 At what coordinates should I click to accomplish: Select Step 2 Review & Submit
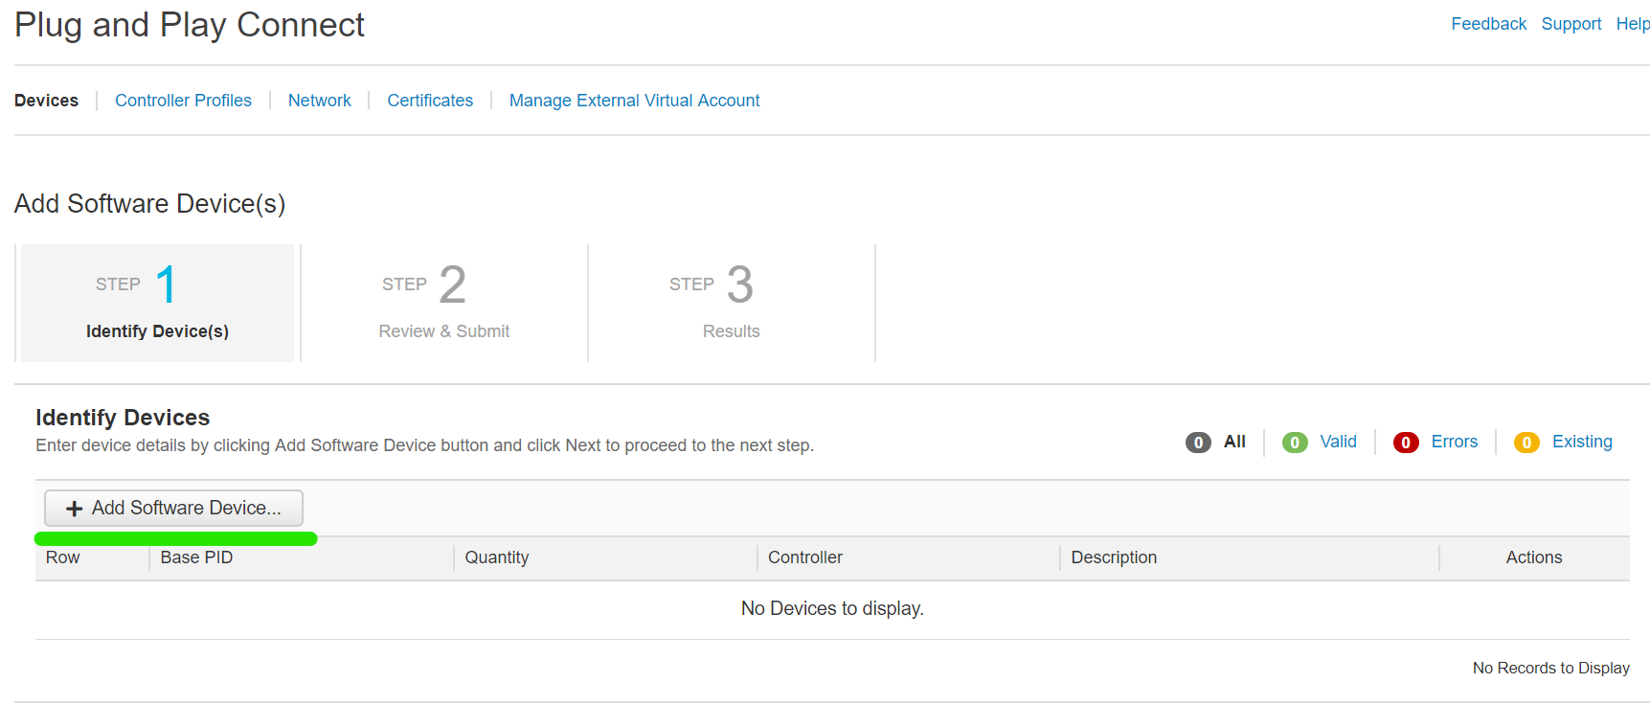[x=444, y=303]
